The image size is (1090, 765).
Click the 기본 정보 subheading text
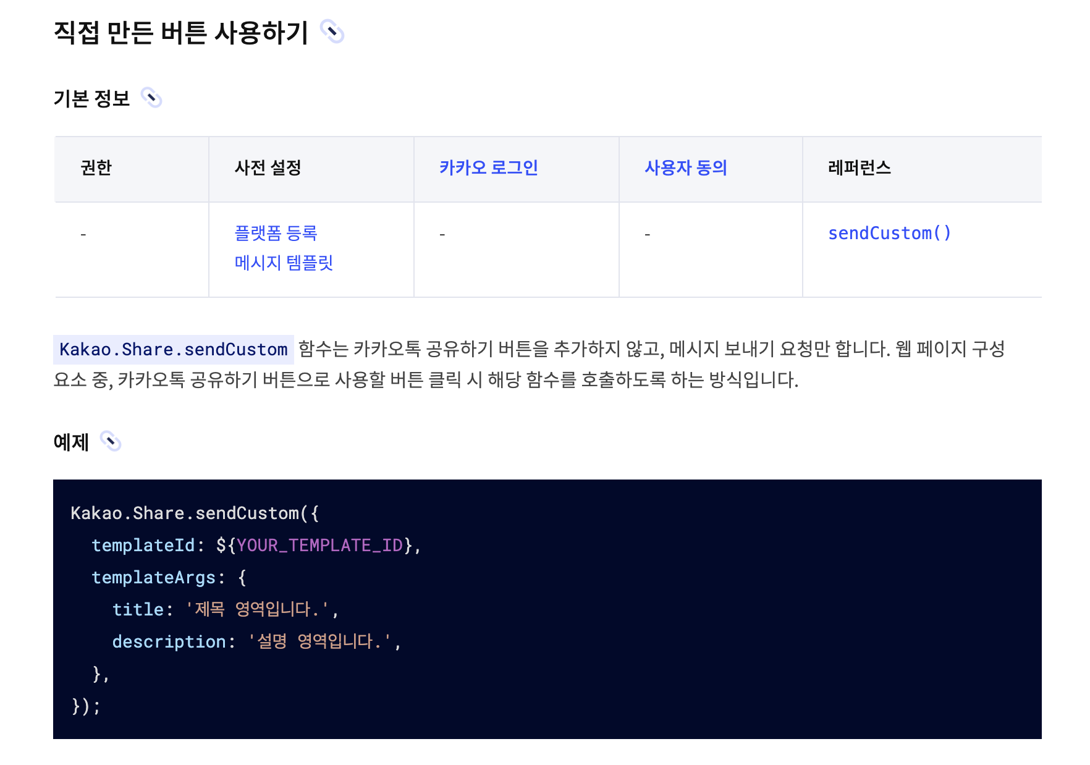point(91,98)
